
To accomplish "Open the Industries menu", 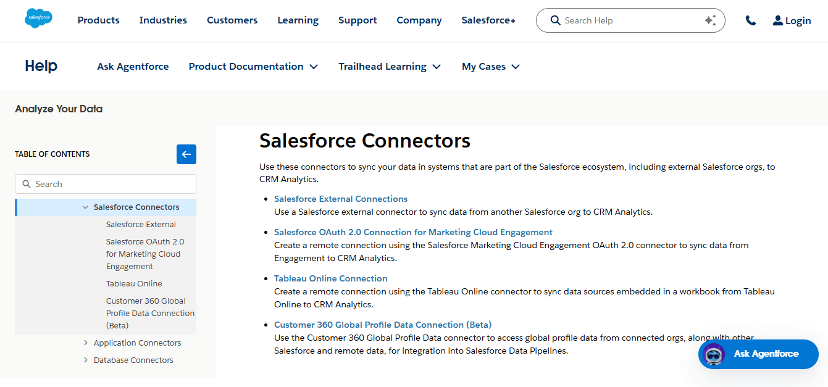I will [163, 20].
